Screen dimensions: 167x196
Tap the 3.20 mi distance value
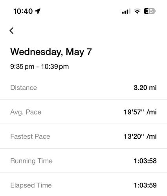coord(145,87)
